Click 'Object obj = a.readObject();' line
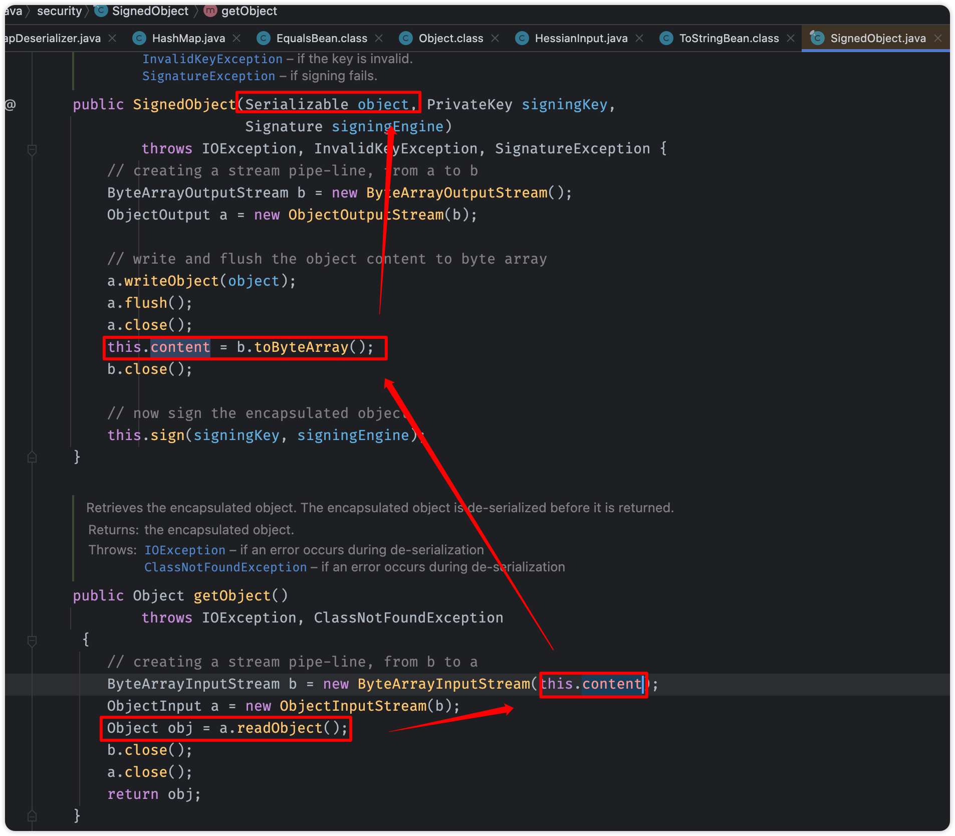 (227, 728)
